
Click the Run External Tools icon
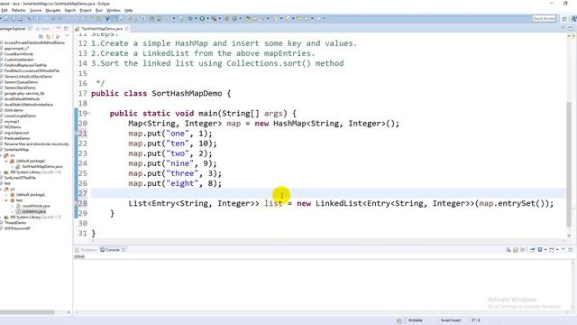214,18
